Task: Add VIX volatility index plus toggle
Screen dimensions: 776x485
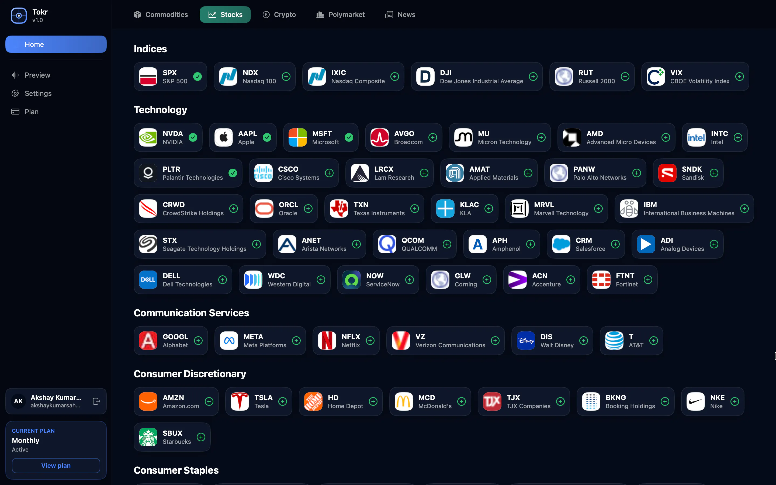Action: point(739,77)
